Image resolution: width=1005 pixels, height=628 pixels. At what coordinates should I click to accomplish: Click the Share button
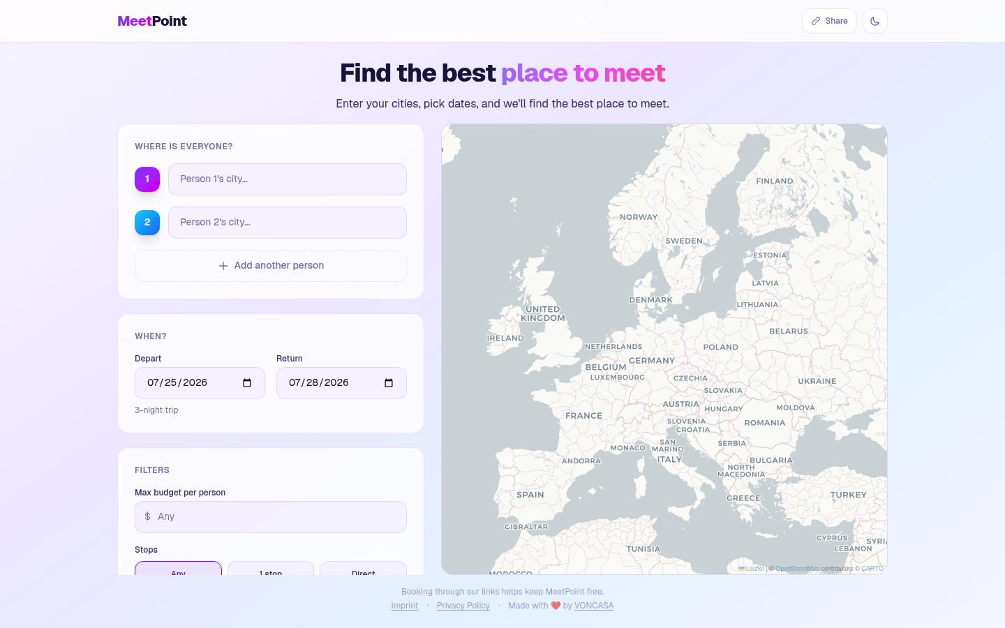point(829,21)
